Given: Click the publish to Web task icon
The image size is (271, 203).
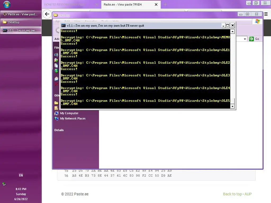Looking at the screenshot, I should click(56, 71).
